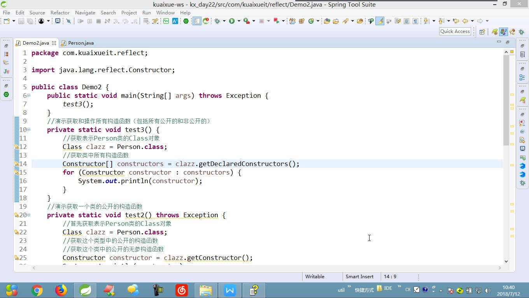Select the Java perspective button

click(x=503, y=32)
